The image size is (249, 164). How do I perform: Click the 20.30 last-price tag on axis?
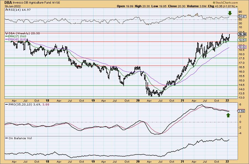pos(242,34)
